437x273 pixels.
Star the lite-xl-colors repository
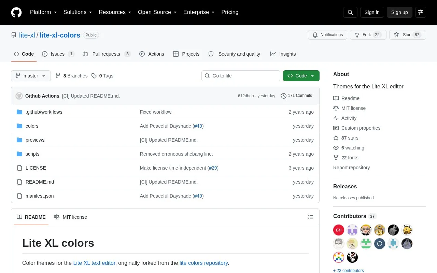408,35
